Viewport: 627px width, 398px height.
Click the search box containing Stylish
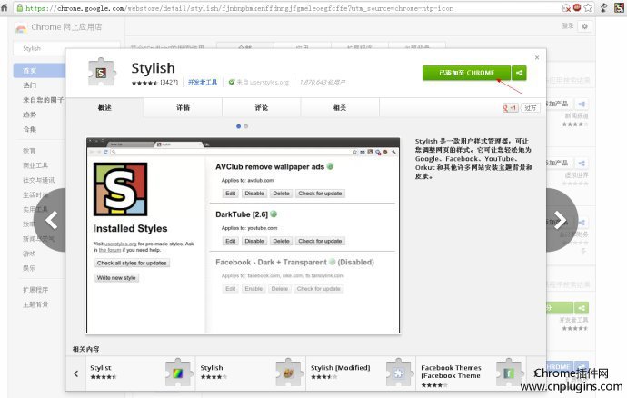66,48
